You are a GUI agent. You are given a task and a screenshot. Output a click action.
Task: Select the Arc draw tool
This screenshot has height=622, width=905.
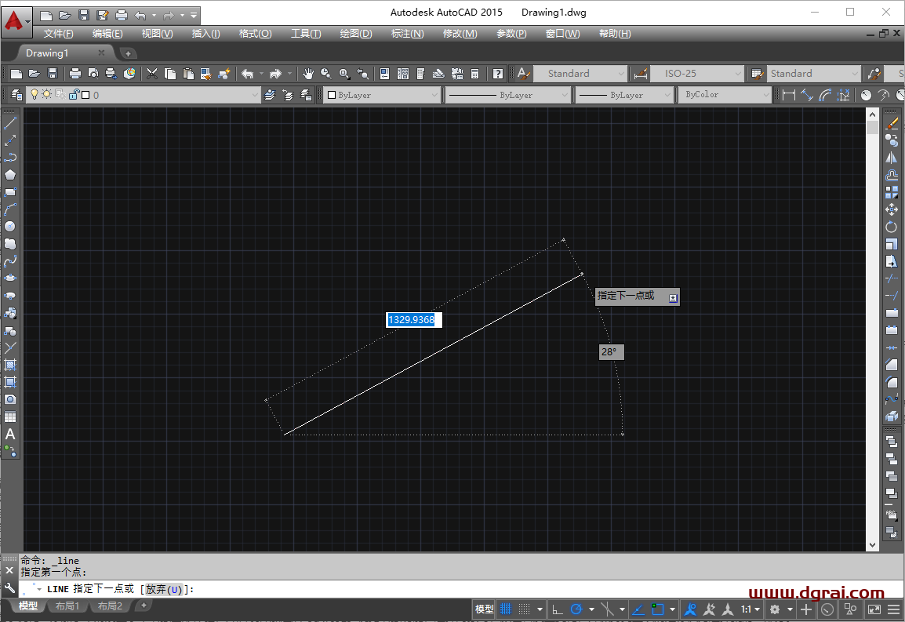click(x=10, y=209)
